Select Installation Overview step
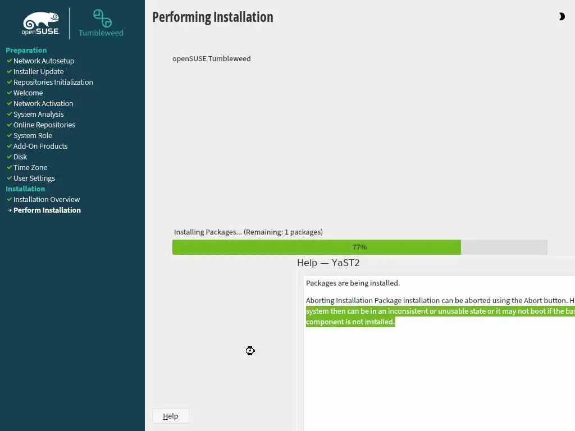Screen dimensions: 575x431 click(x=47, y=199)
